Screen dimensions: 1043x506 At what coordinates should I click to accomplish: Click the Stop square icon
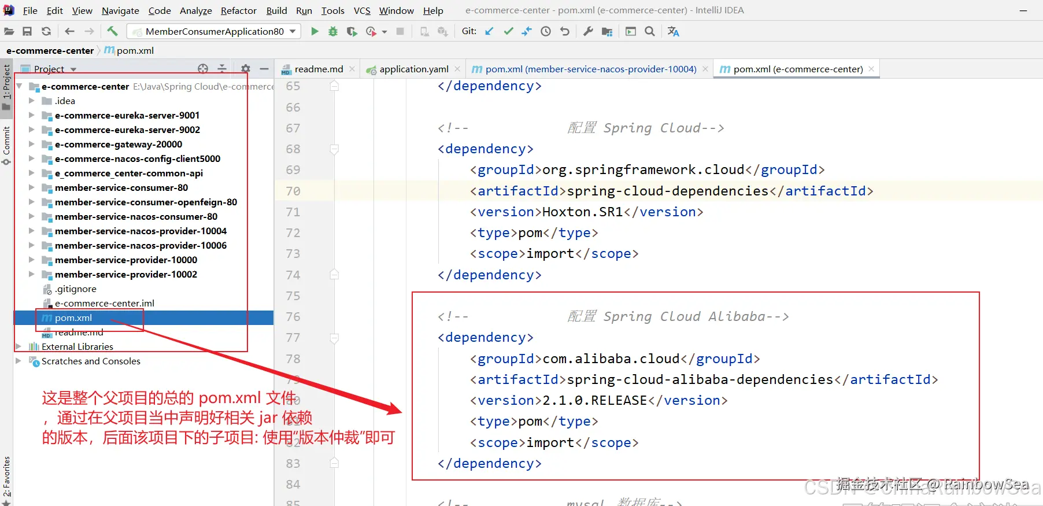click(x=400, y=31)
